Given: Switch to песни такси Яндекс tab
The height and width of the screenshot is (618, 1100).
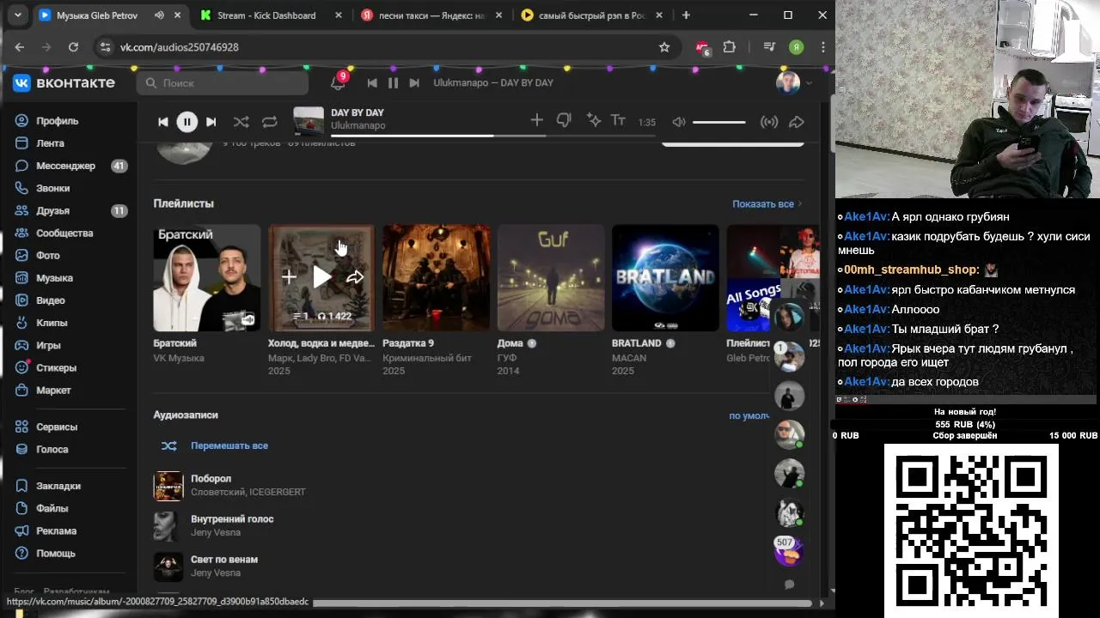Looking at the screenshot, I should point(431,15).
